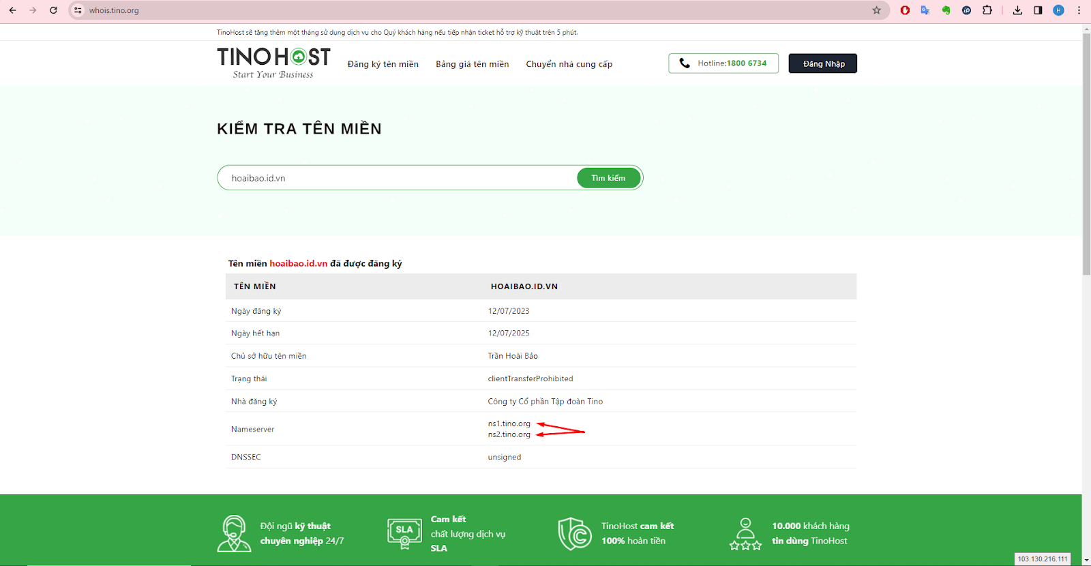
Task: Click the Chủ sở hữu tên miền label
Action: click(269, 356)
